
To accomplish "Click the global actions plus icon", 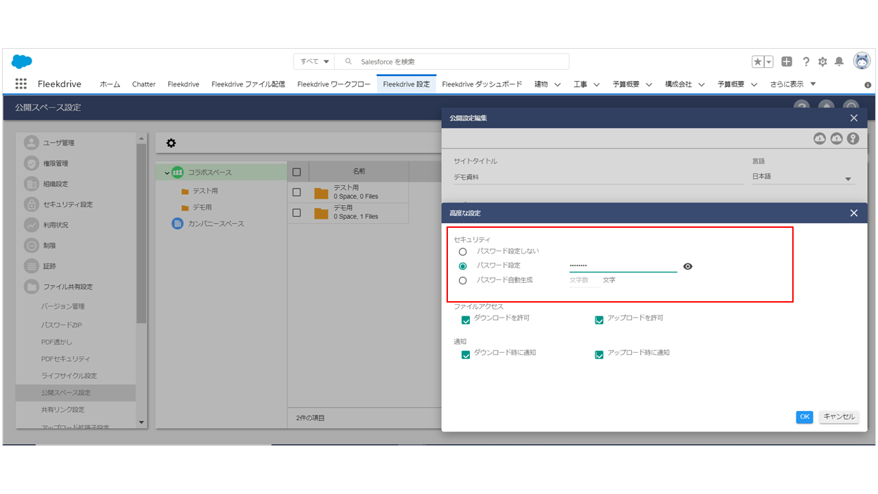I will [x=787, y=62].
